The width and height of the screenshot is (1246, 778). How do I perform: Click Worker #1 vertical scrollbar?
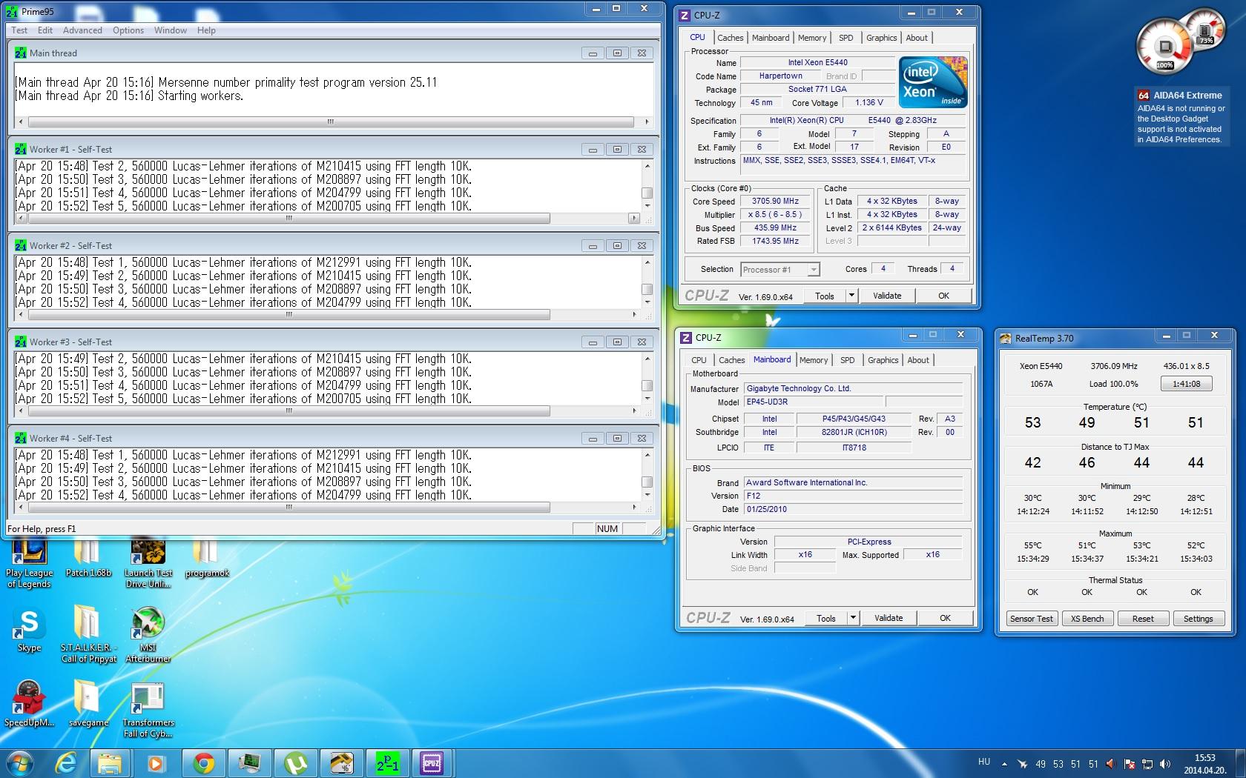click(647, 186)
